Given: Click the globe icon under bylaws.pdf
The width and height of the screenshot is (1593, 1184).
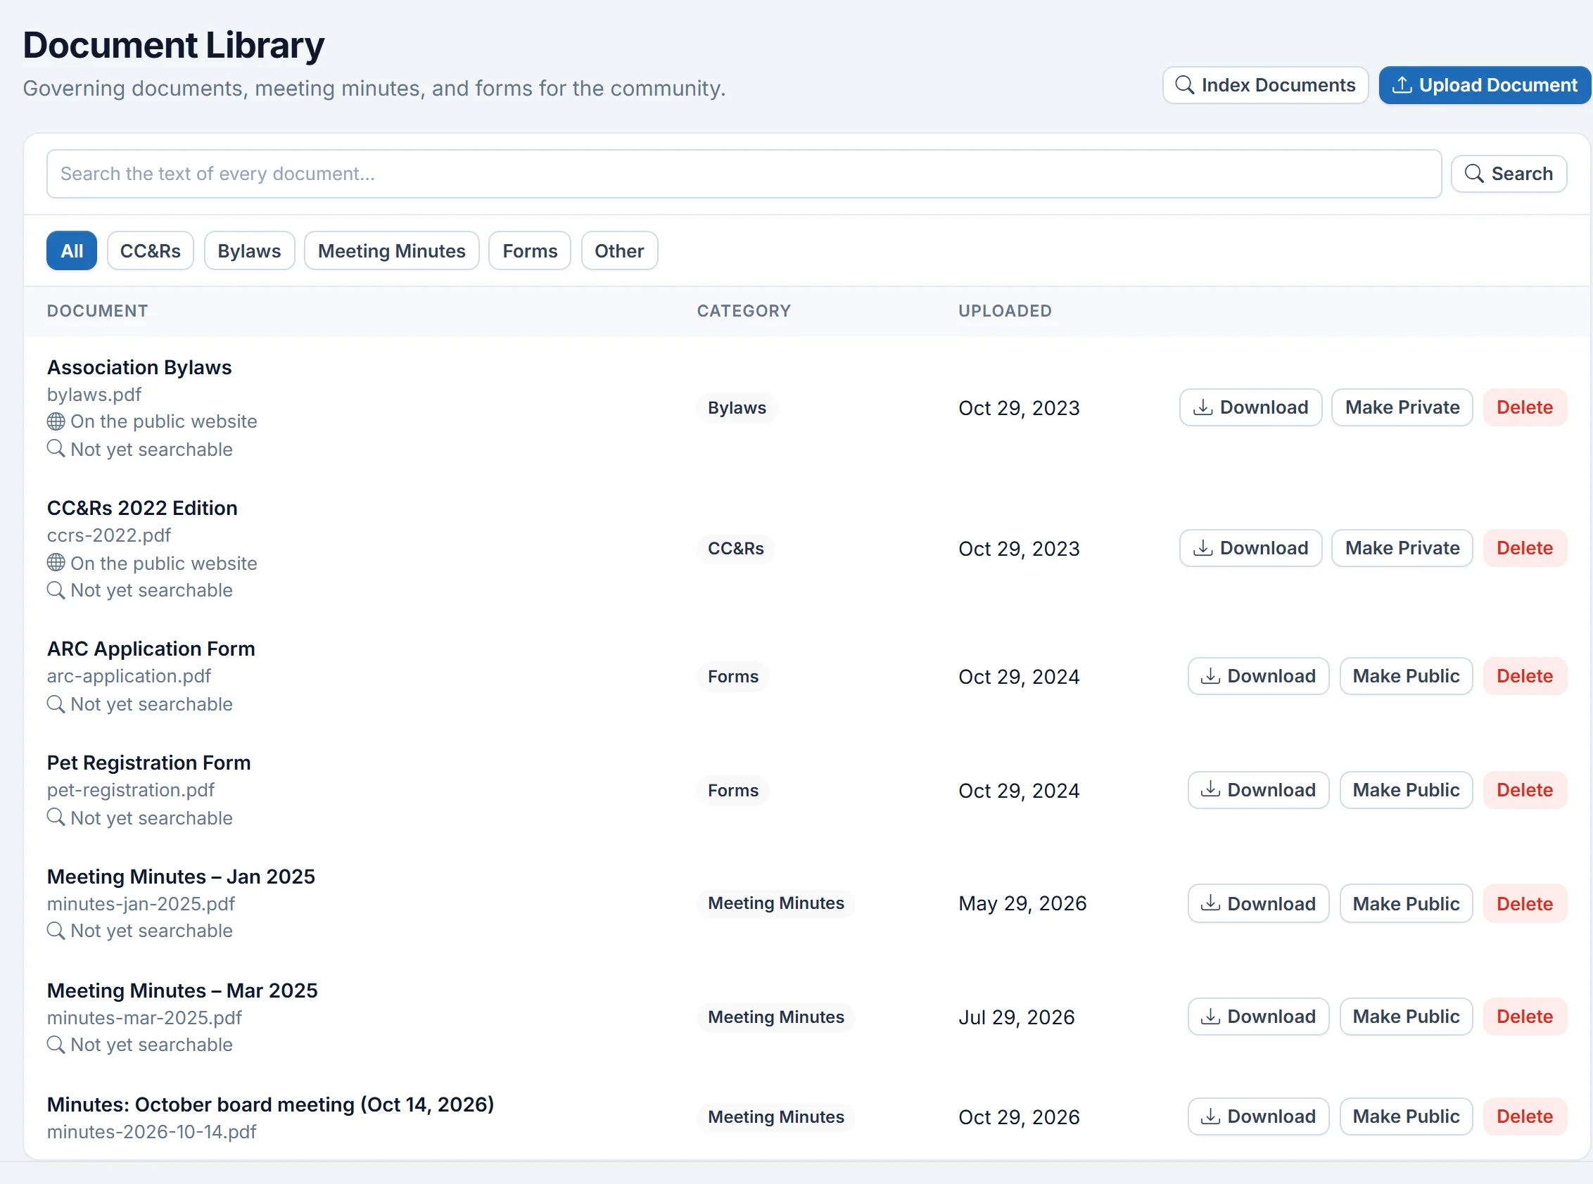Looking at the screenshot, I should (x=56, y=421).
